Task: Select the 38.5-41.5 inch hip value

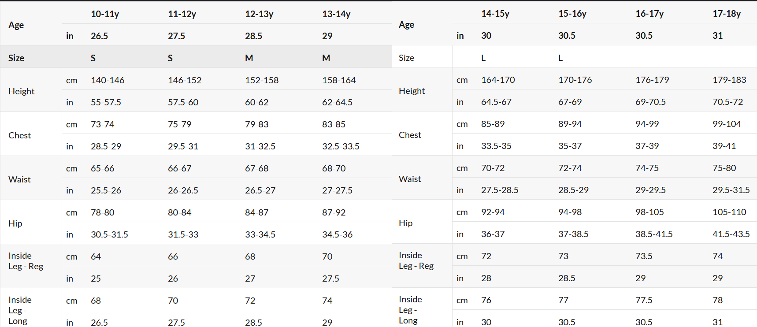Action: (654, 234)
